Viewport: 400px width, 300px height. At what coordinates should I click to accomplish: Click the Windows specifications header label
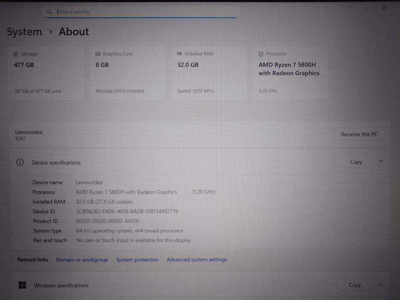(x=61, y=285)
